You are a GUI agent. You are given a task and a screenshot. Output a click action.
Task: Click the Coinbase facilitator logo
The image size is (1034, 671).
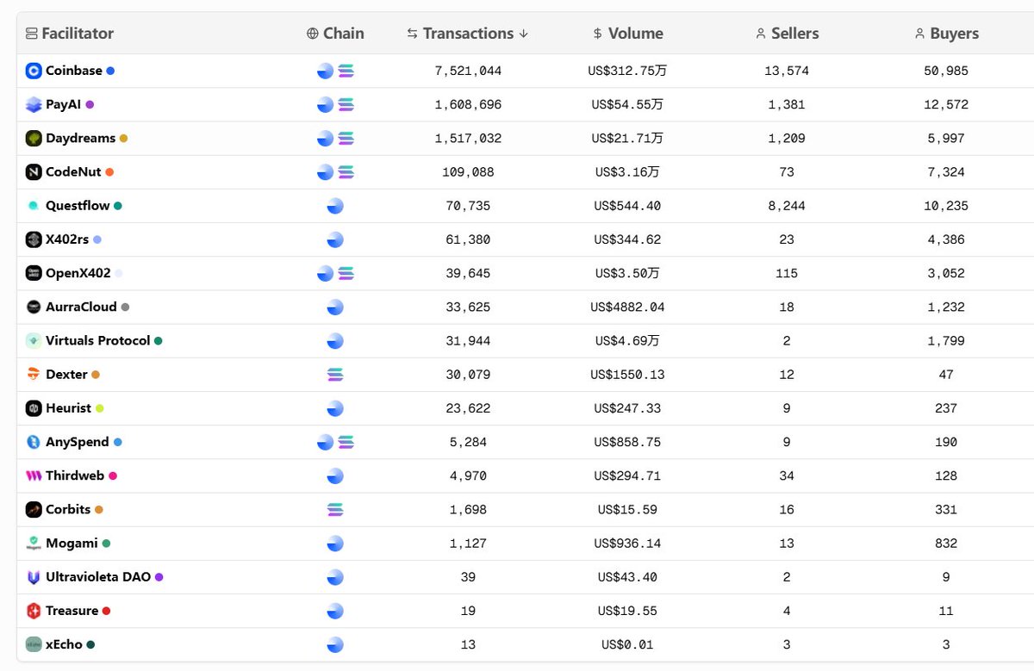[34, 71]
